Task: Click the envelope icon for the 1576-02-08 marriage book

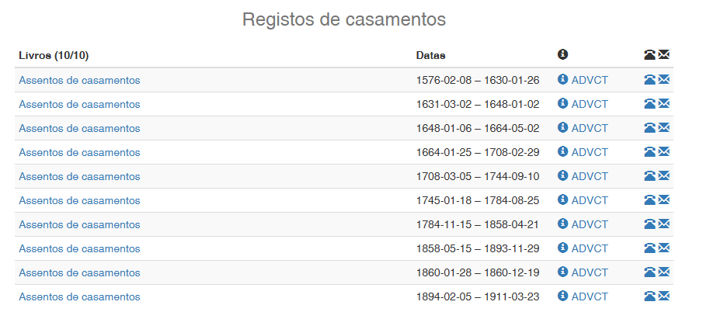Action: (664, 80)
